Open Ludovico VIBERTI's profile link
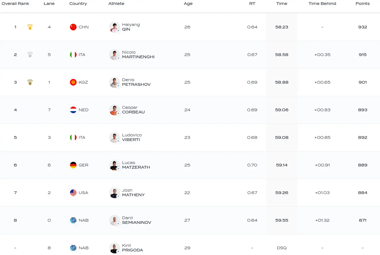380x255 pixels. point(132,137)
